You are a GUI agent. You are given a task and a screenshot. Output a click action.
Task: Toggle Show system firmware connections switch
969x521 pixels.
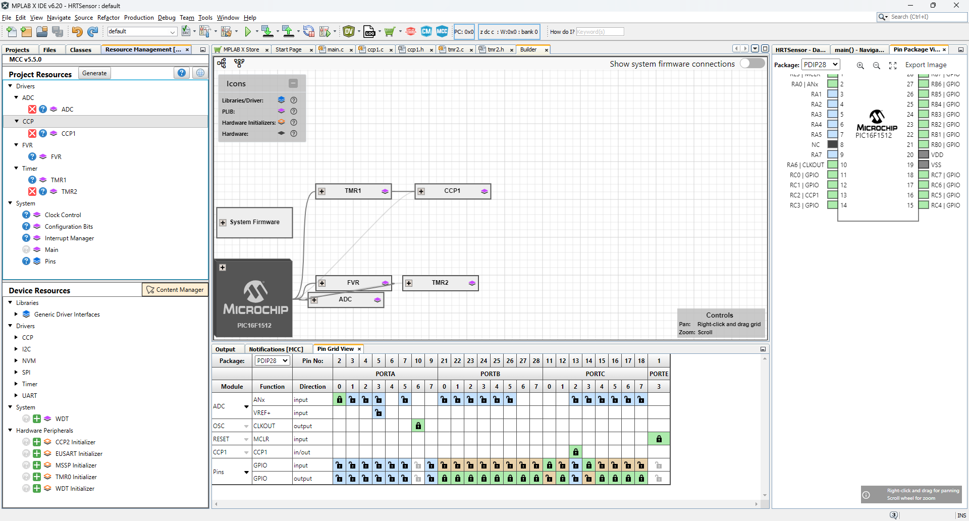coord(752,64)
